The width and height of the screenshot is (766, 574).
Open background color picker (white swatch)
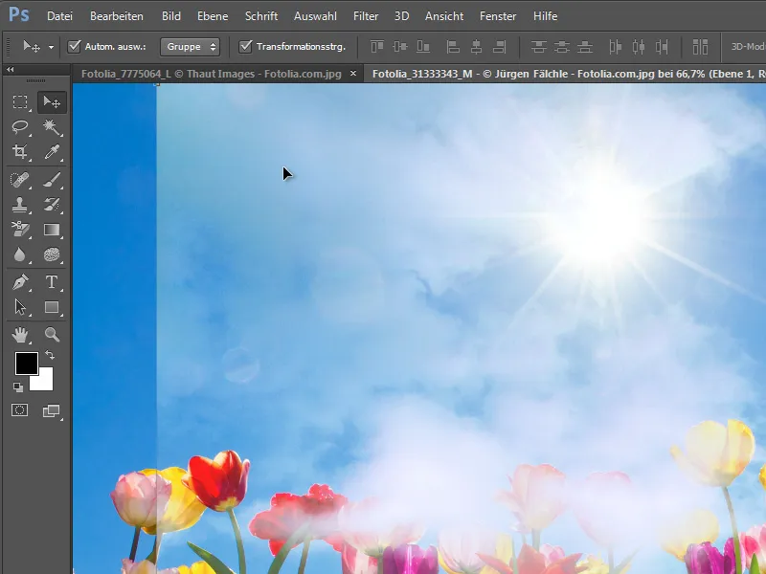click(x=44, y=382)
